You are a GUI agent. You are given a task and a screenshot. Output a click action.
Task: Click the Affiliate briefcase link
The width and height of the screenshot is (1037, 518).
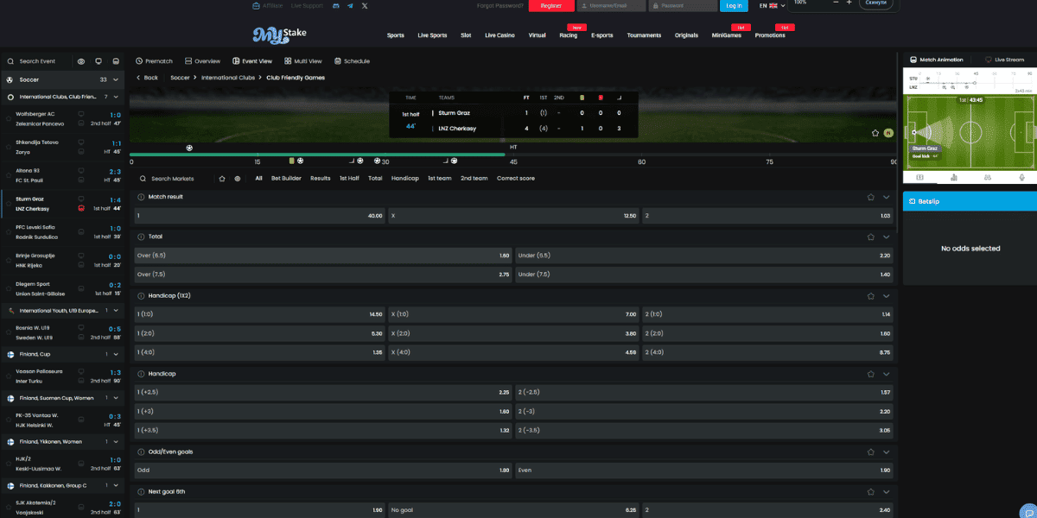[268, 5]
